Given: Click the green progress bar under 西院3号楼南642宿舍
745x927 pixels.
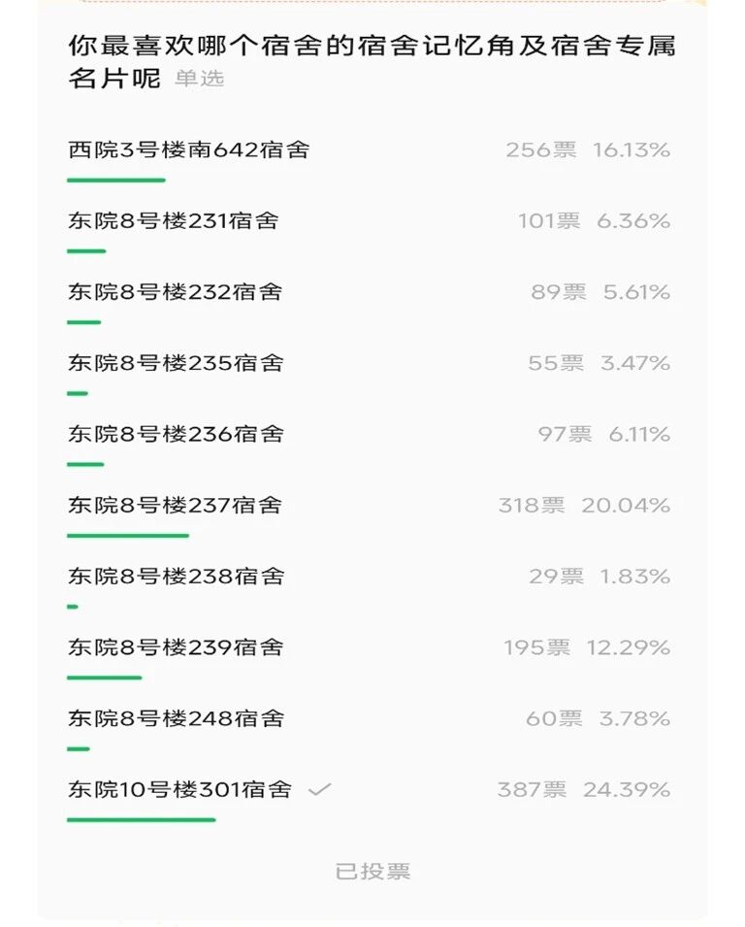Looking at the screenshot, I should [116, 180].
